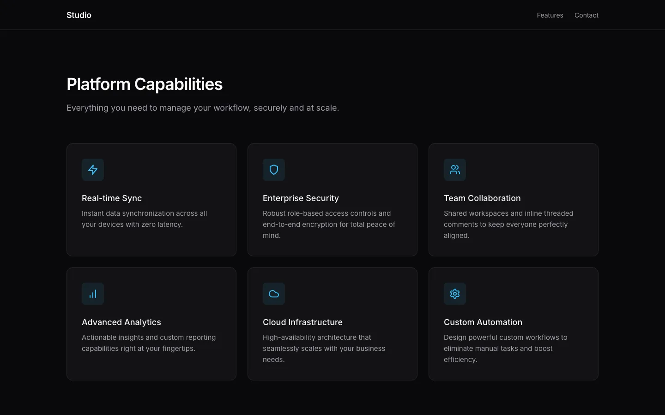Image resolution: width=665 pixels, height=415 pixels.
Task: Open the Contact nav link
Action: tap(586, 15)
